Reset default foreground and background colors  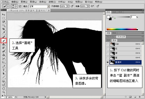[x=2, y=95]
